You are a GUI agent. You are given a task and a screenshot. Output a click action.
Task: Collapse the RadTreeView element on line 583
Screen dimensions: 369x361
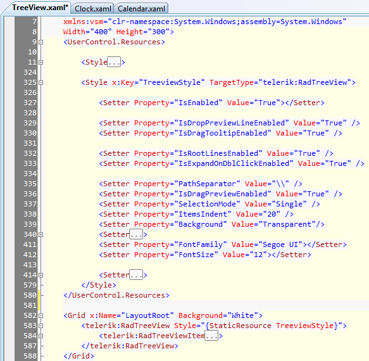41,326
